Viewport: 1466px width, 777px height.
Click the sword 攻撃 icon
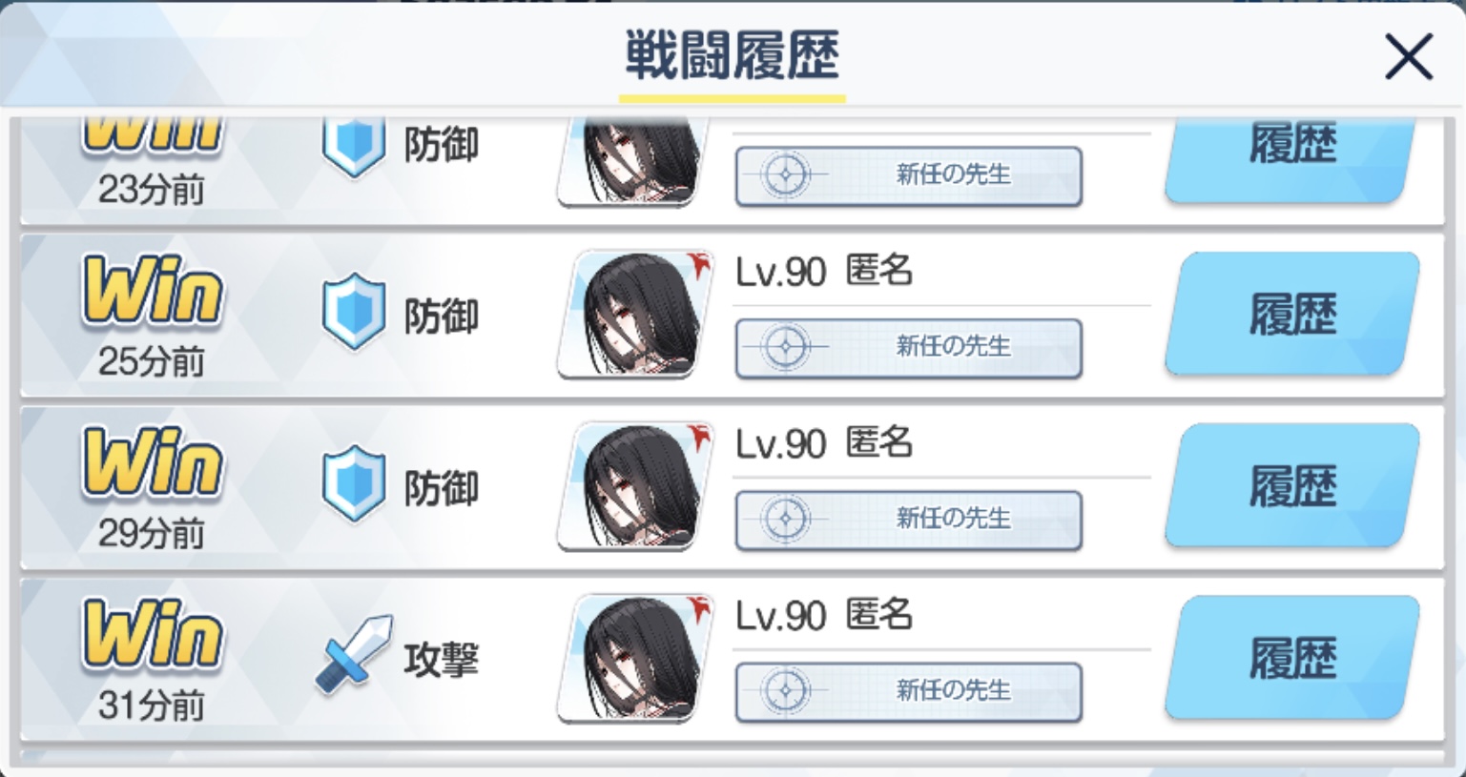(x=353, y=654)
